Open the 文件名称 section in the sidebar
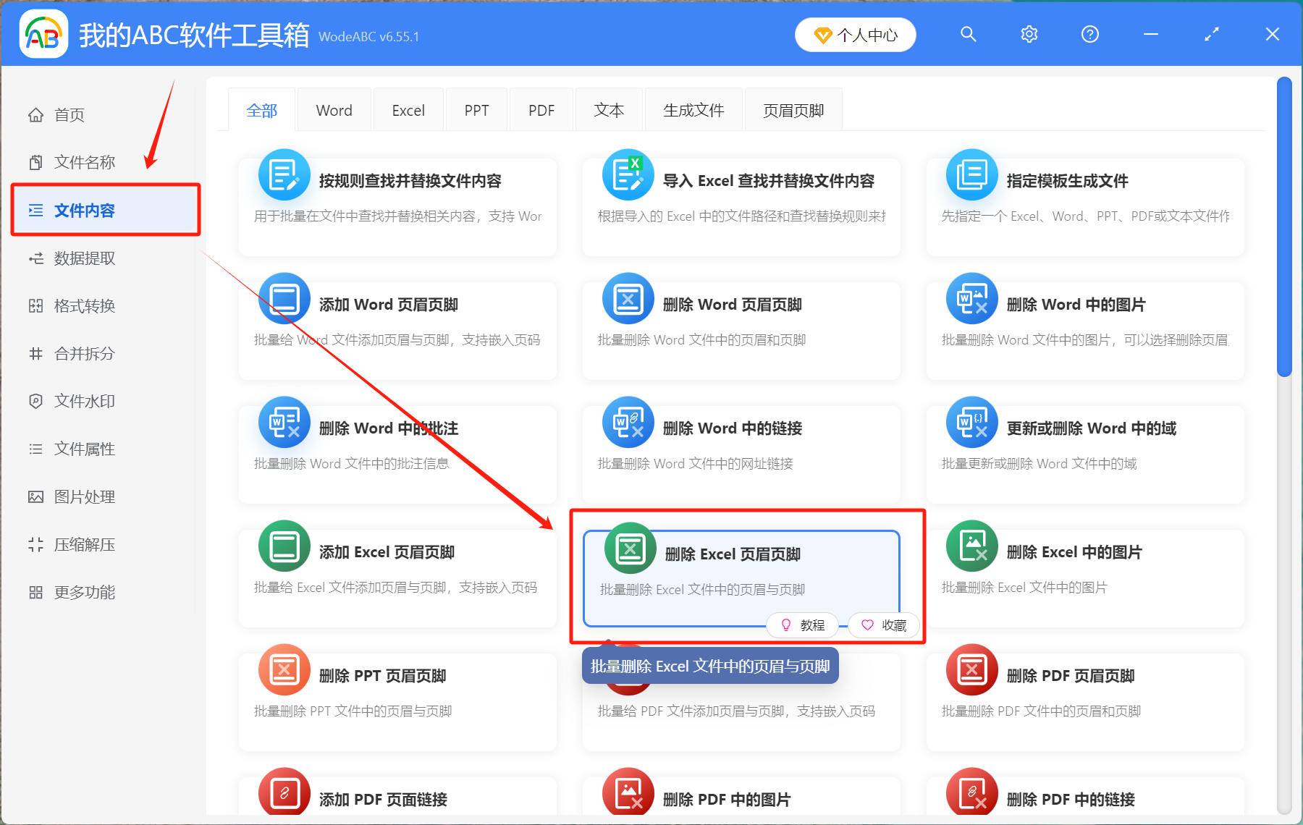The height and width of the screenshot is (825, 1303). (x=83, y=161)
